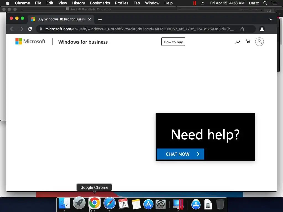Viewport: 283px width, 212px height.
Task: Open the Chrome menu in menu bar
Action: coord(22,3)
